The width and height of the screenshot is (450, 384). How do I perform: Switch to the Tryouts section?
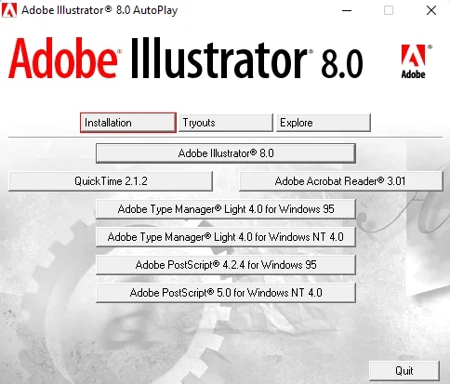tap(226, 123)
